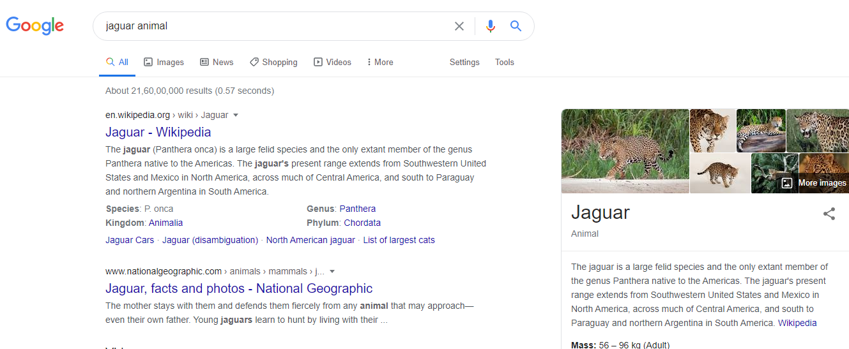849x349 pixels.
Task: Follow the Animalia kingdom link
Action: (x=166, y=223)
